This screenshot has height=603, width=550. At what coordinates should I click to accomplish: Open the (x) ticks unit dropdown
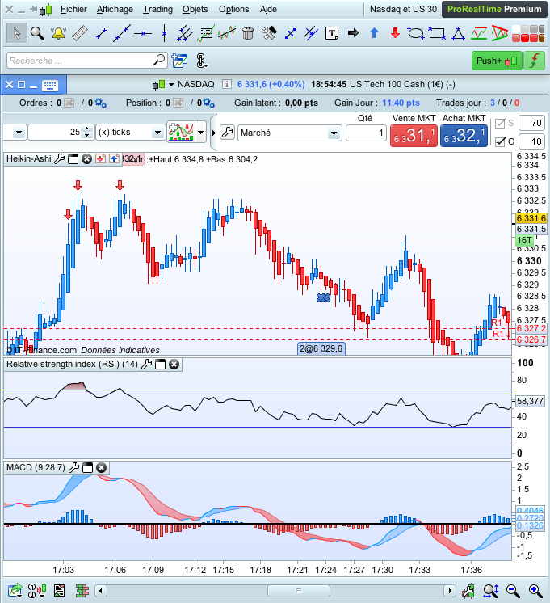(x=157, y=133)
